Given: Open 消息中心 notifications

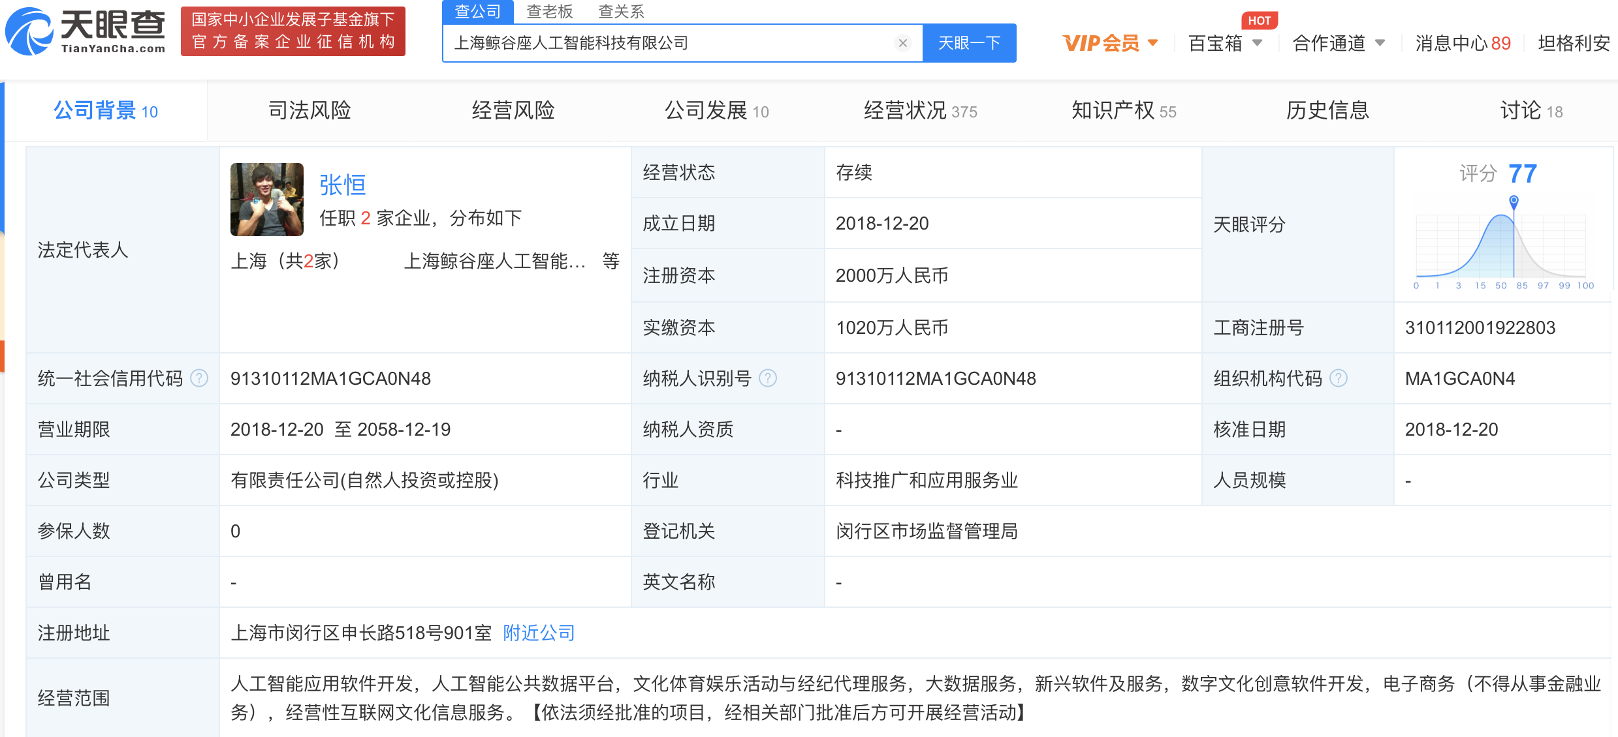Looking at the screenshot, I should (x=1463, y=43).
